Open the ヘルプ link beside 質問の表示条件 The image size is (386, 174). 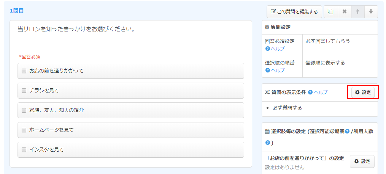320,92
